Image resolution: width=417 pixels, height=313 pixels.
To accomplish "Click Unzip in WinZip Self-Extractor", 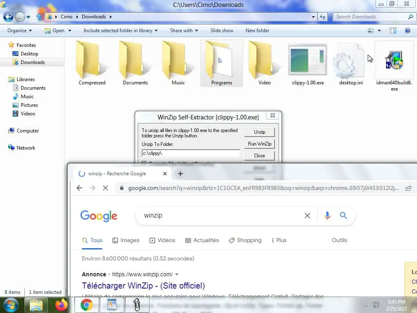I will coord(259,132).
